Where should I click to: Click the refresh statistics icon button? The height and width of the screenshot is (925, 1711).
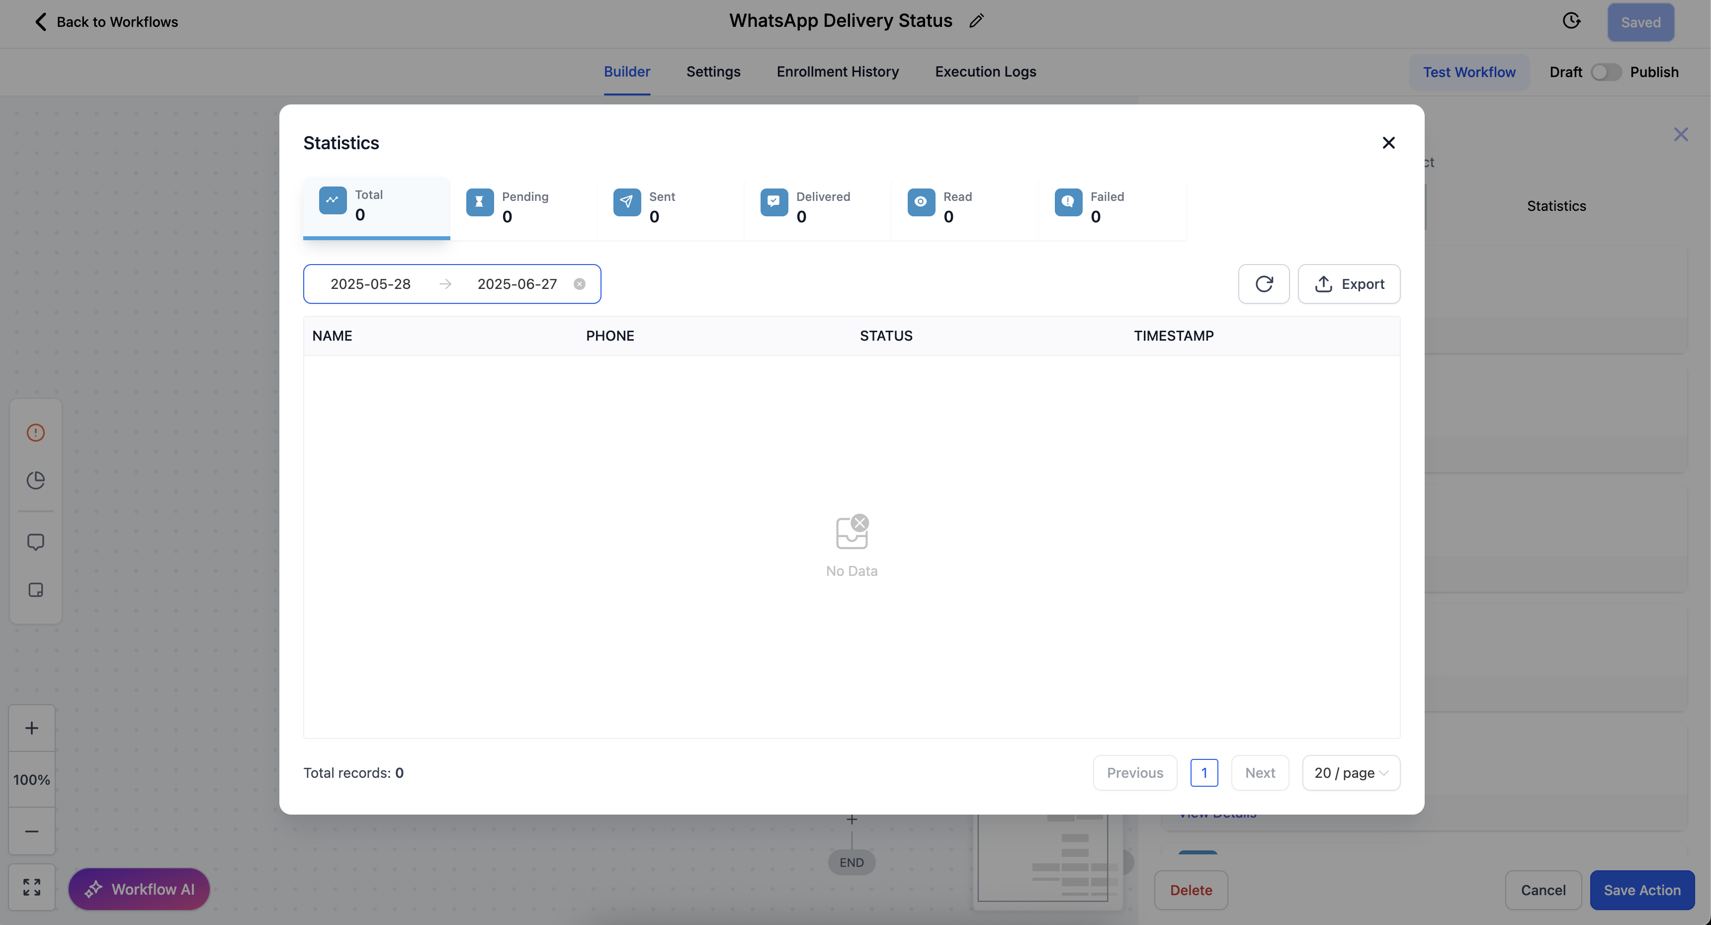(1263, 284)
